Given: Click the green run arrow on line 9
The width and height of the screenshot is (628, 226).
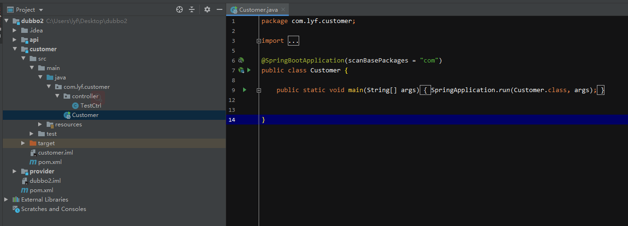Looking at the screenshot, I should pos(244,89).
